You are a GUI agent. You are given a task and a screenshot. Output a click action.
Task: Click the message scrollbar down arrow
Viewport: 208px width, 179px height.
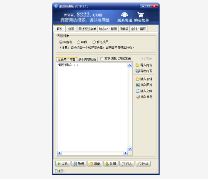coord(129,149)
